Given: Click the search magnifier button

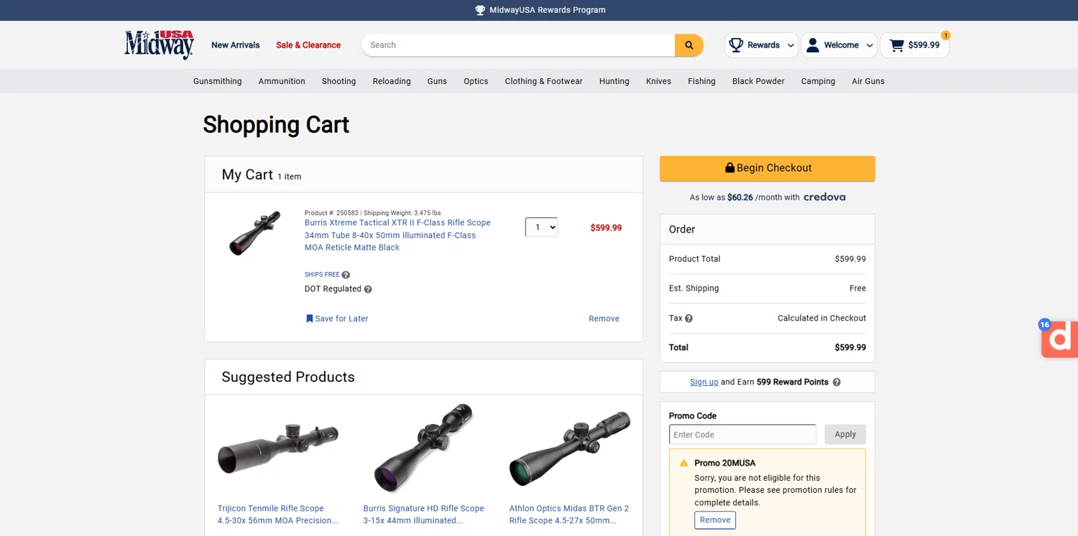Looking at the screenshot, I should 688,45.
